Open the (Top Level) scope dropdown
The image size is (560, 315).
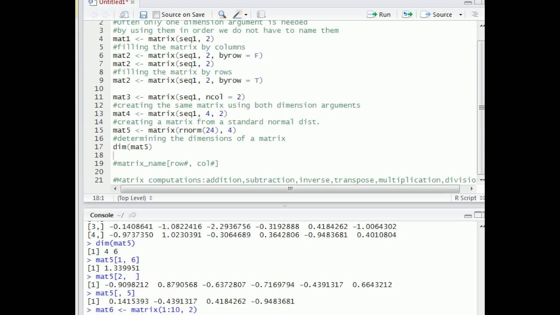[x=135, y=198]
